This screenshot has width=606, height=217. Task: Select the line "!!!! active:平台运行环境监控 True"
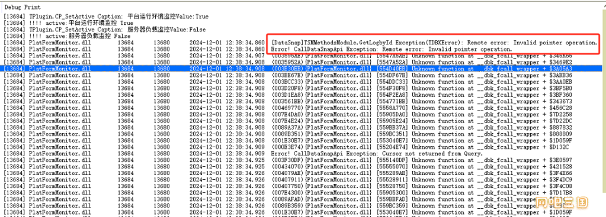(x=68, y=23)
